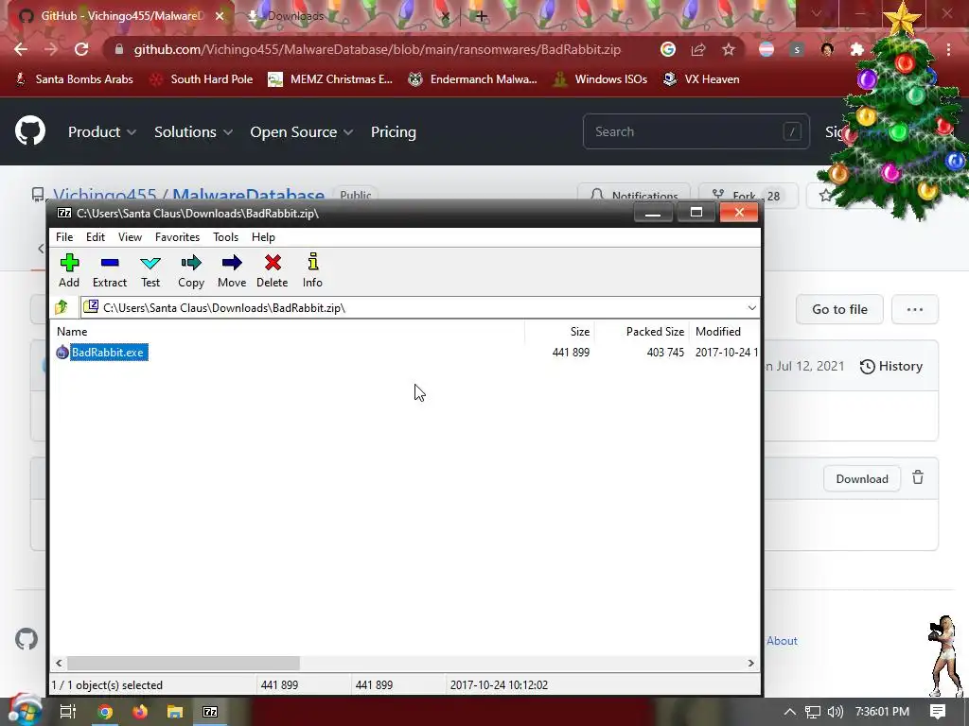The width and height of the screenshot is (969, 726).
Task: Click the Delete toolbar icon
Action: (273, 270)
